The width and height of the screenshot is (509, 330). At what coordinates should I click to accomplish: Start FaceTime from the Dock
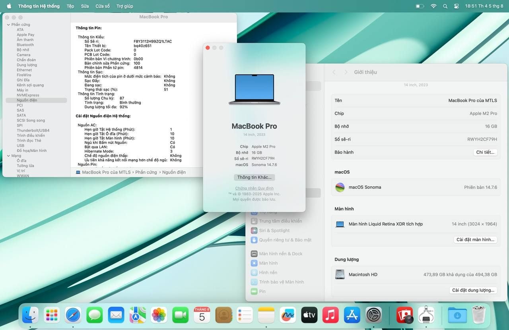(181, 315)
